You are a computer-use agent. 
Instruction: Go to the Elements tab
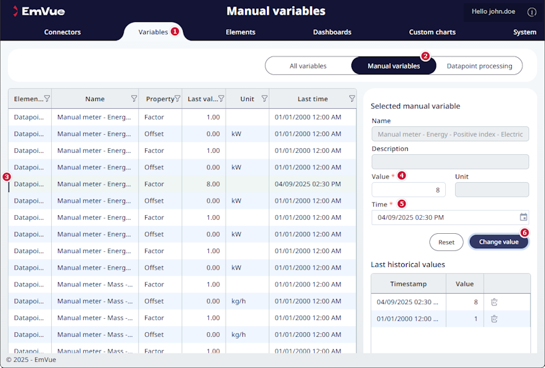(x=240, y=32)
